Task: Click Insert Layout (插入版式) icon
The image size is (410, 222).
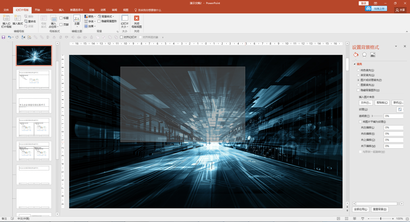Action: coord(18,18)
